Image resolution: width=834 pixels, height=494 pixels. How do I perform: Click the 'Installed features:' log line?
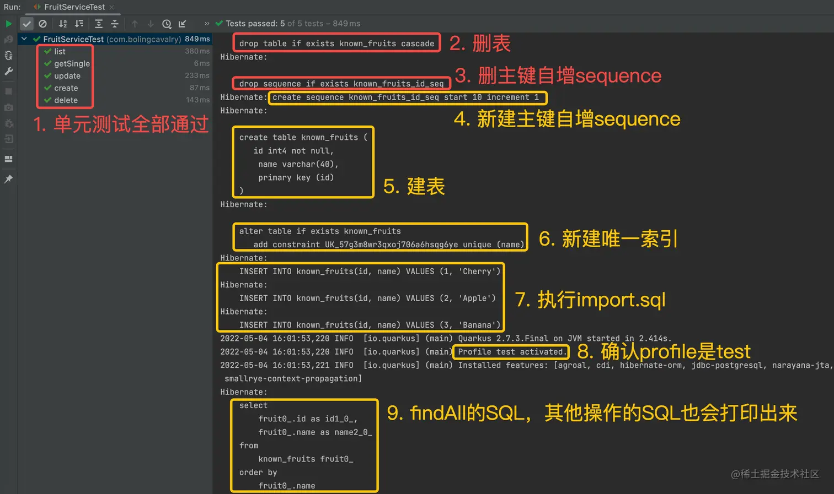point(527,365)
